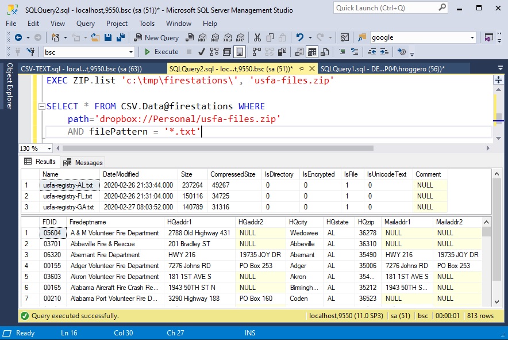
Task: Collapse the SELECT statement outline
Action: tap(41, 106)
